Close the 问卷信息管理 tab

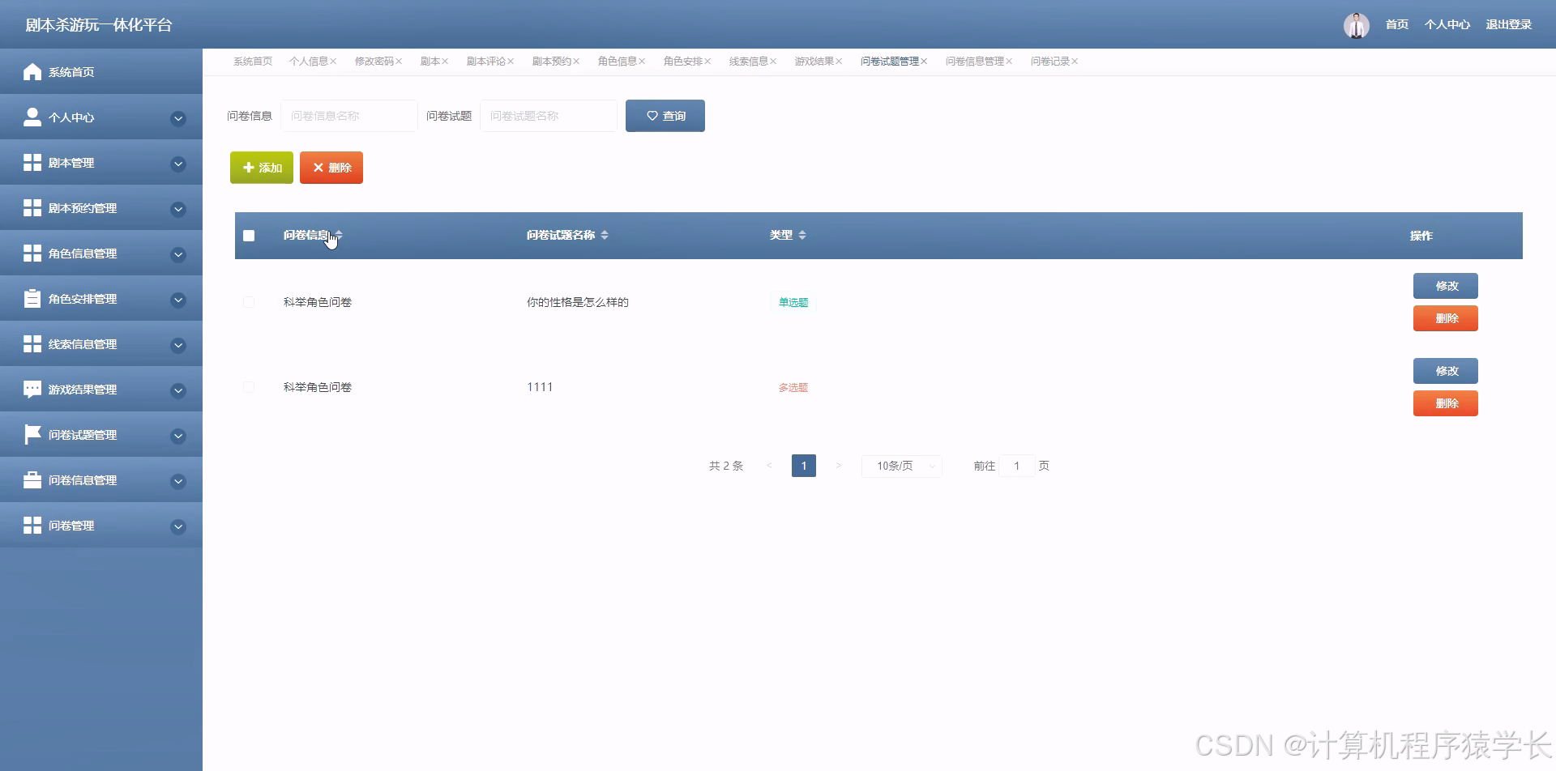pyautogui.click(x=1009, y=62)
